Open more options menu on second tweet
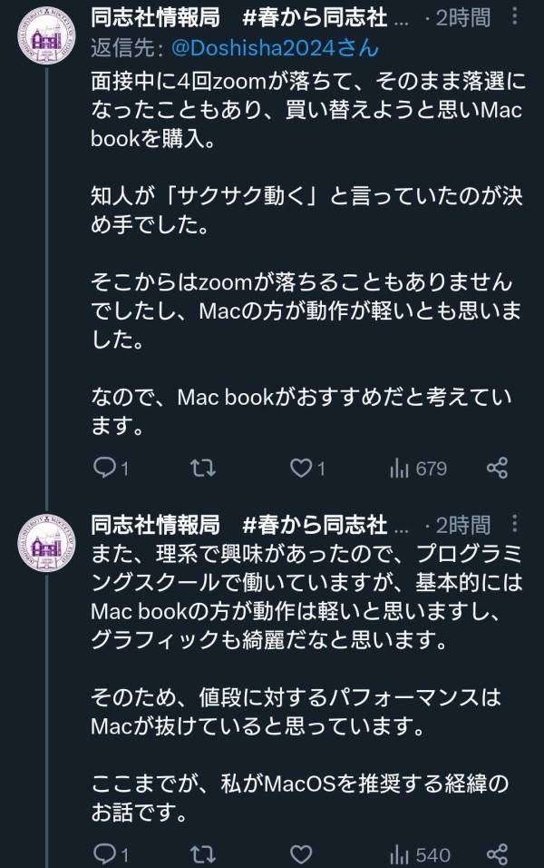The width and height of the screenshot is (544, 868). tap(516, 524)
